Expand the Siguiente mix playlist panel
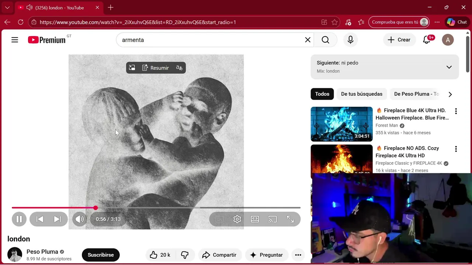The height and width of the screenshot is (265, 472). click(x=449, y=67)
